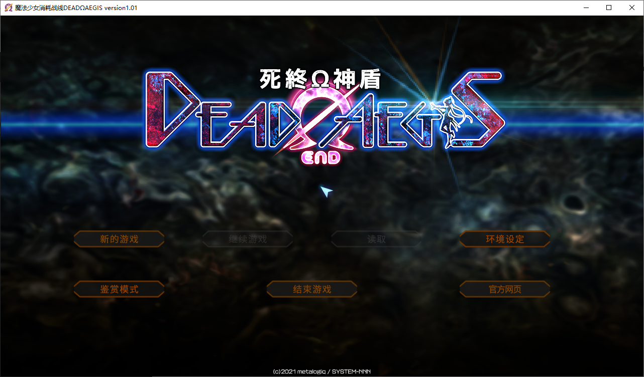The image size is (644, 377).
Task: Quit via the 结束游戏 button
Action: [x=312, y=289]
